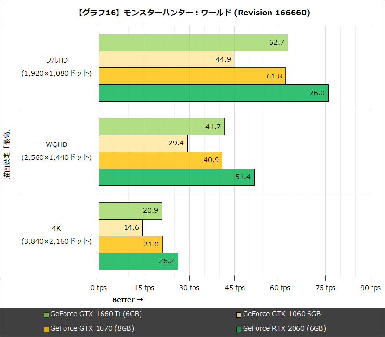
Task: Click the GTX 1660 Ti legend color swatch
Action: 46,315
